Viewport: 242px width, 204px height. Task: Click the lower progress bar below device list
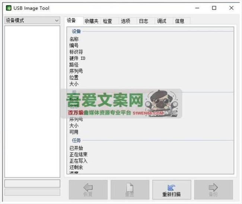[x=32, y=192]
